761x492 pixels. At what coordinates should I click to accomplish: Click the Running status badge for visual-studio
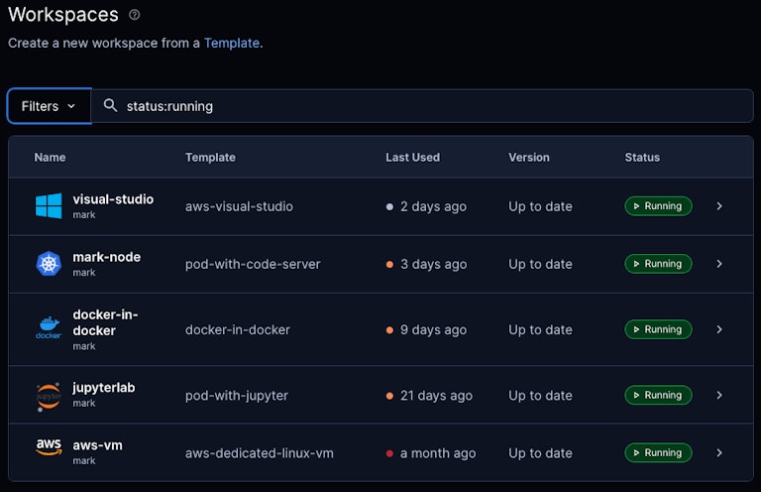(658, 206)
